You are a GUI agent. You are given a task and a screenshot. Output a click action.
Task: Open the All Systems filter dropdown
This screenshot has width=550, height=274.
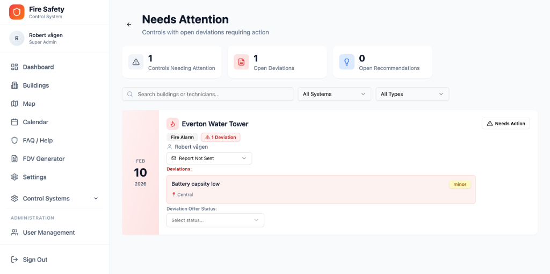334,94
